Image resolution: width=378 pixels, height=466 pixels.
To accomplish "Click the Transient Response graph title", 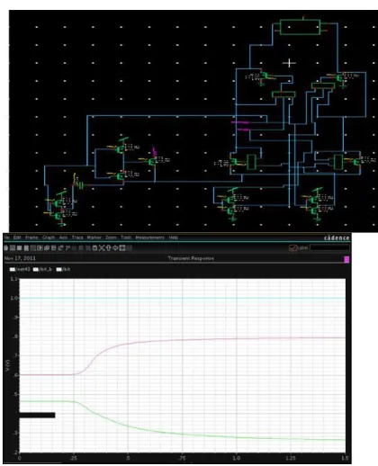I will (x=191, y=258).
